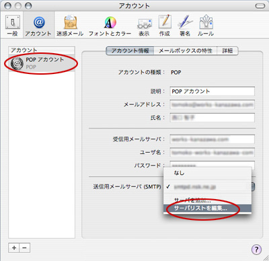The height and width of the screenshot is (261, 269).
Task: Click the 氏名 full name field
Action: click(x=212, y=118)
